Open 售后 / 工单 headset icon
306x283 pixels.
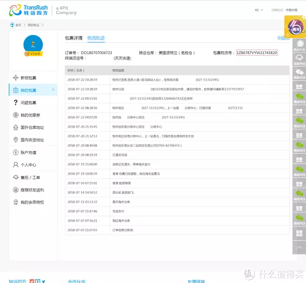16,177
